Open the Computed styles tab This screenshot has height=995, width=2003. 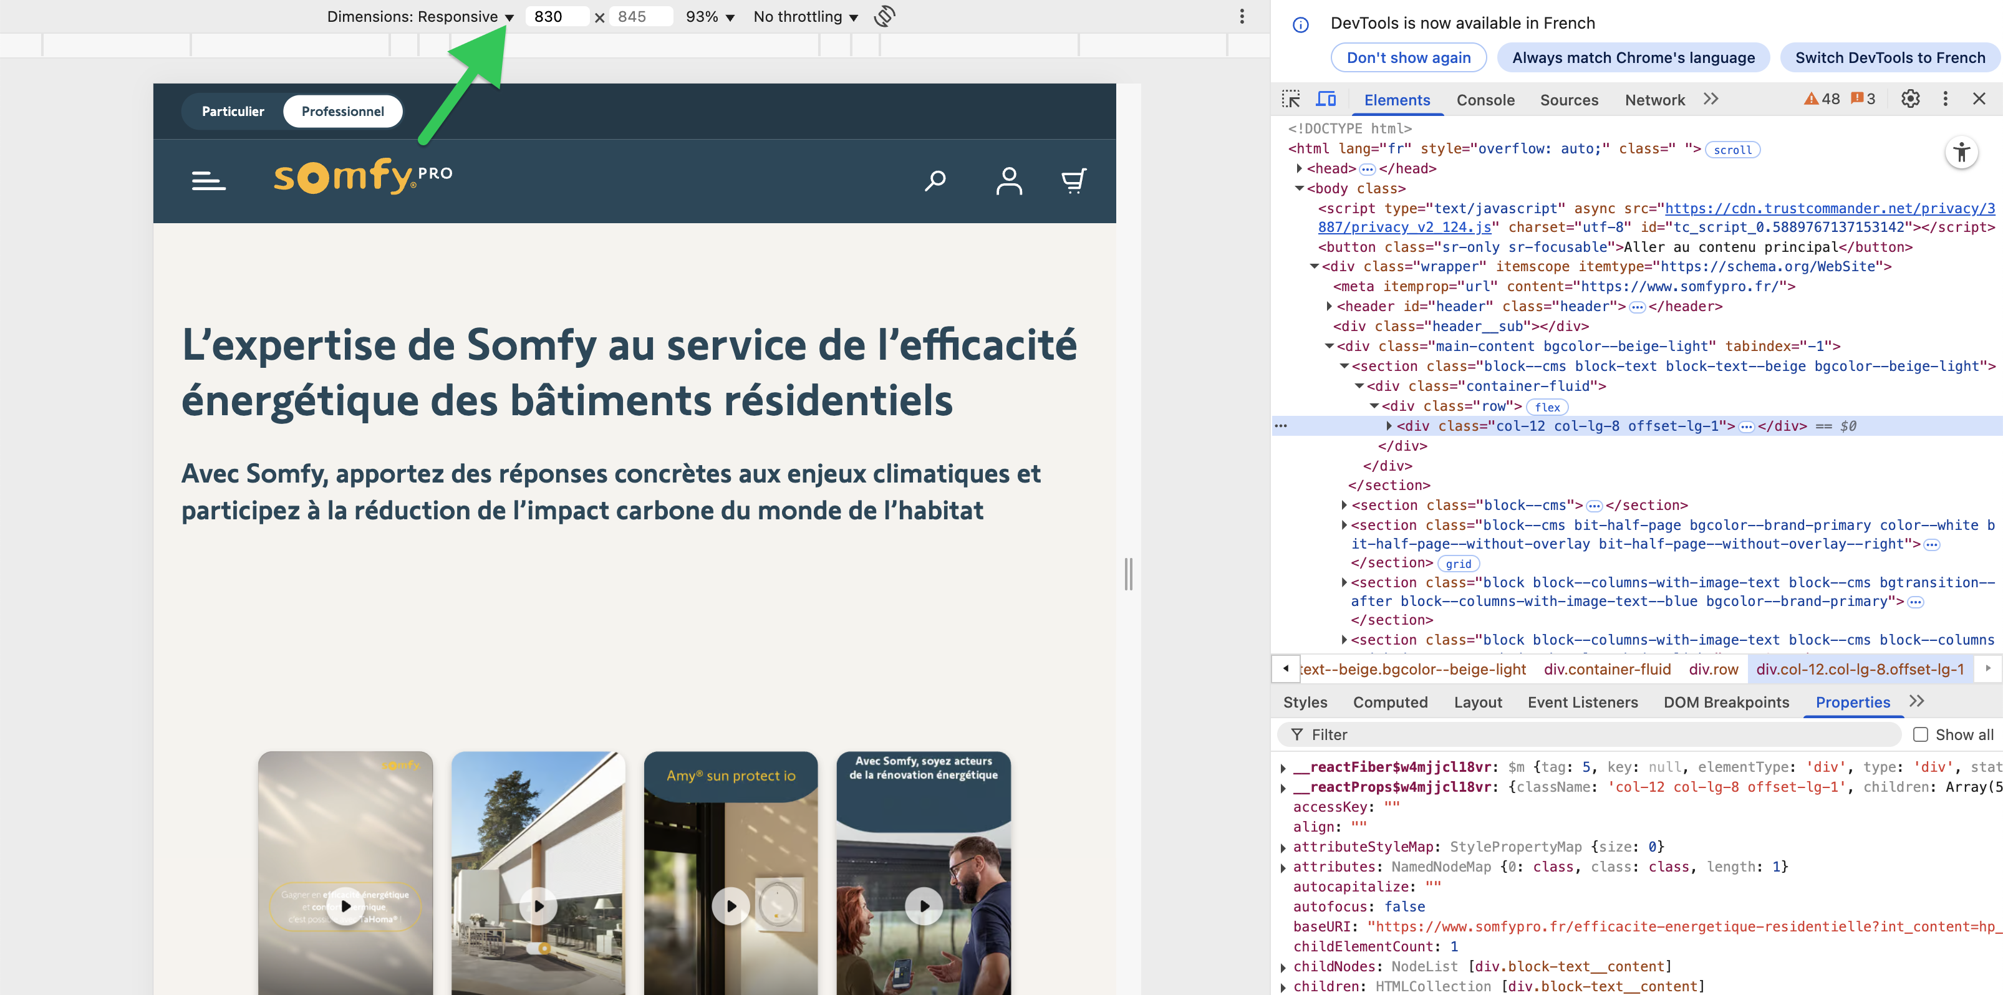click(1389, 702)
